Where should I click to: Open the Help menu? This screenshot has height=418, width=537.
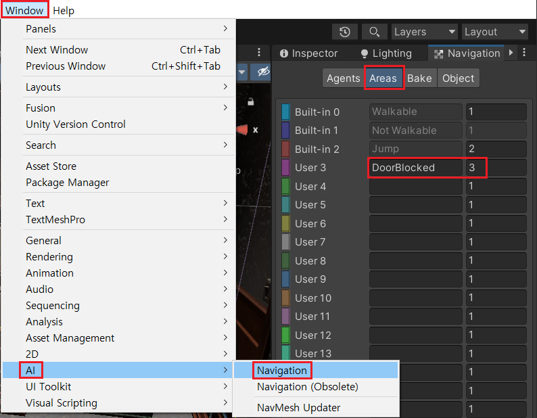(x=64, y=10)
